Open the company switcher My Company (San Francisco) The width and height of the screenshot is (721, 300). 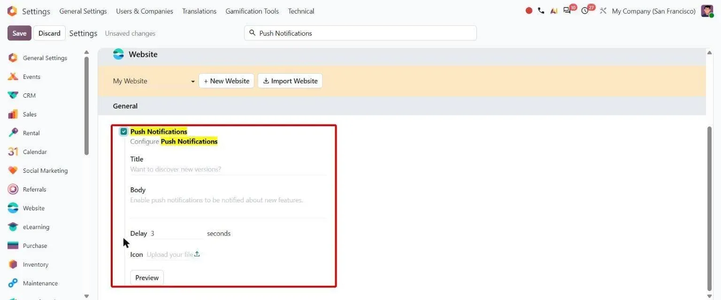point(653,11)
